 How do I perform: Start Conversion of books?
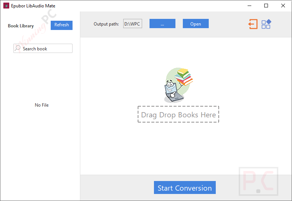point(185,187)
